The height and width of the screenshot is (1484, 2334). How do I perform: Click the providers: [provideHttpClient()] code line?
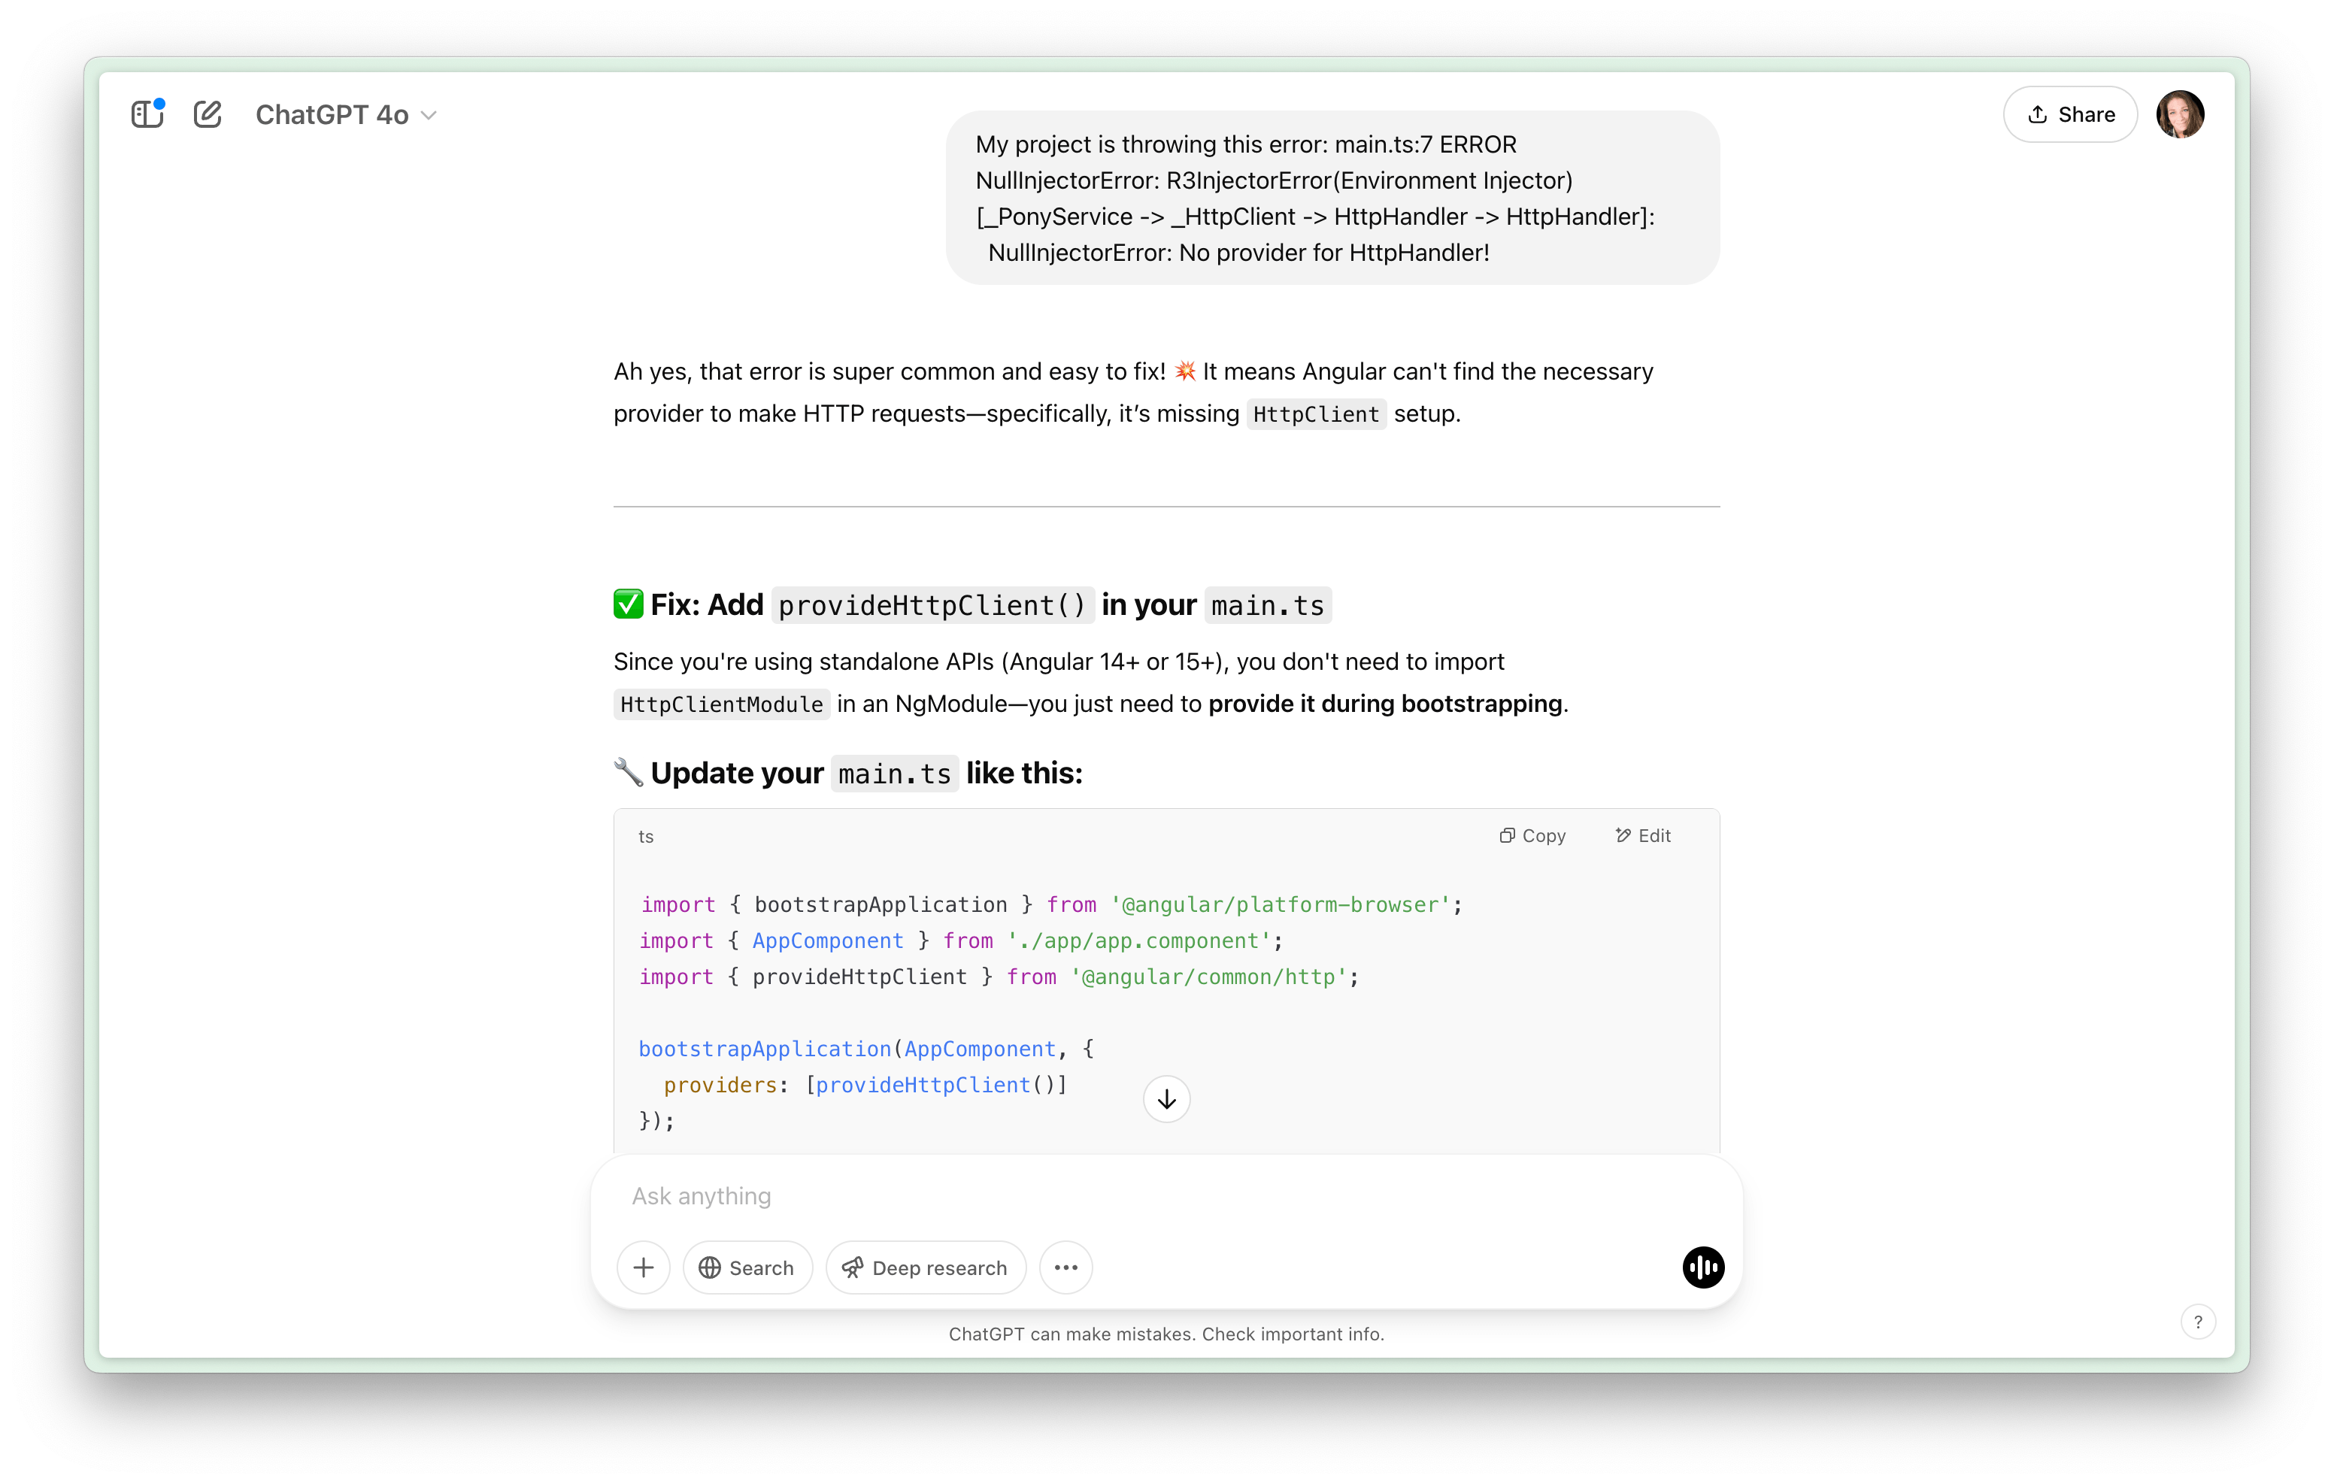point(865,1086)
